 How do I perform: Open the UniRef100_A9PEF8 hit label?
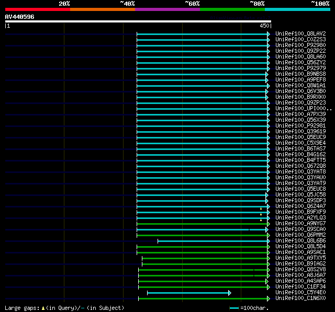pyautogui.click(x=300, y=80)
